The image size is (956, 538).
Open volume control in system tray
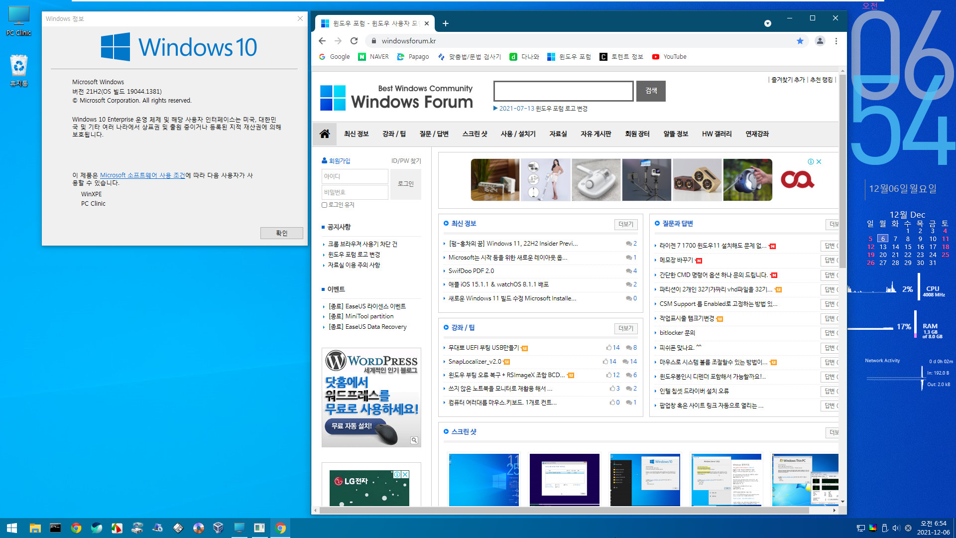[896, 528]
